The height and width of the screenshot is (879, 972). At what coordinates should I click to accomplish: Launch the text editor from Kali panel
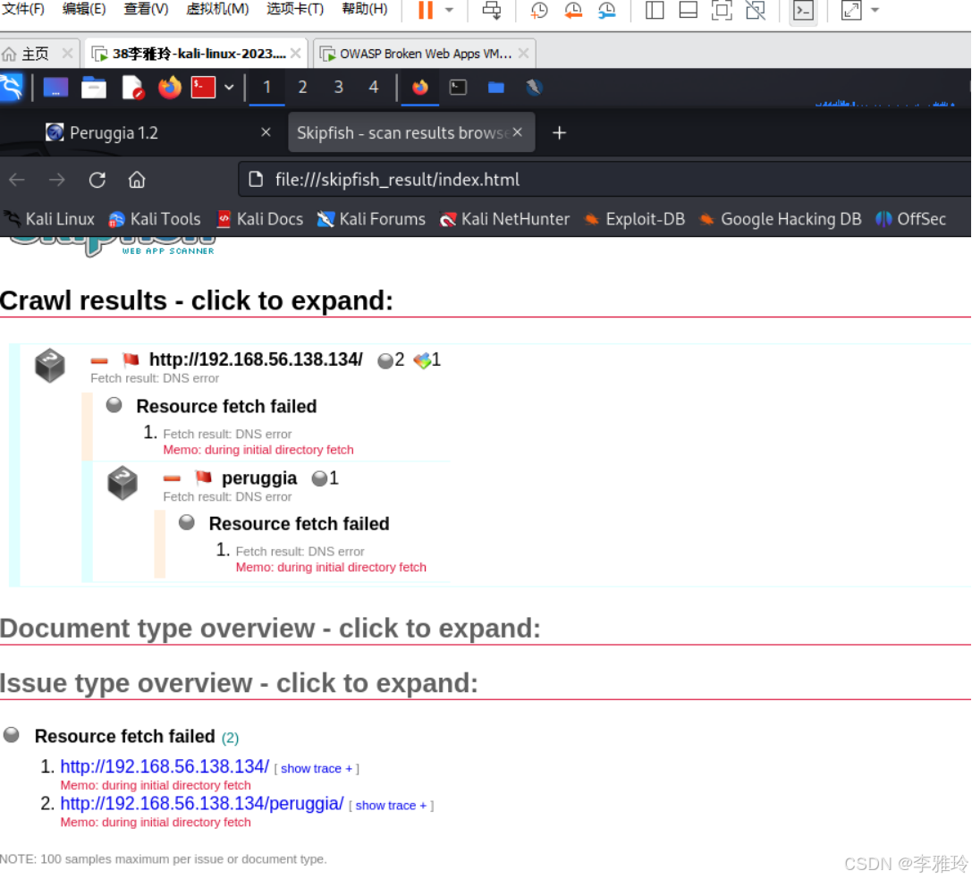(x=132, y=88)
